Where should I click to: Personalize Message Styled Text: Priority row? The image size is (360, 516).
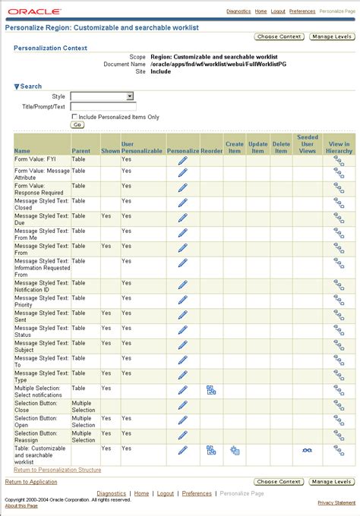coord(183,300)
